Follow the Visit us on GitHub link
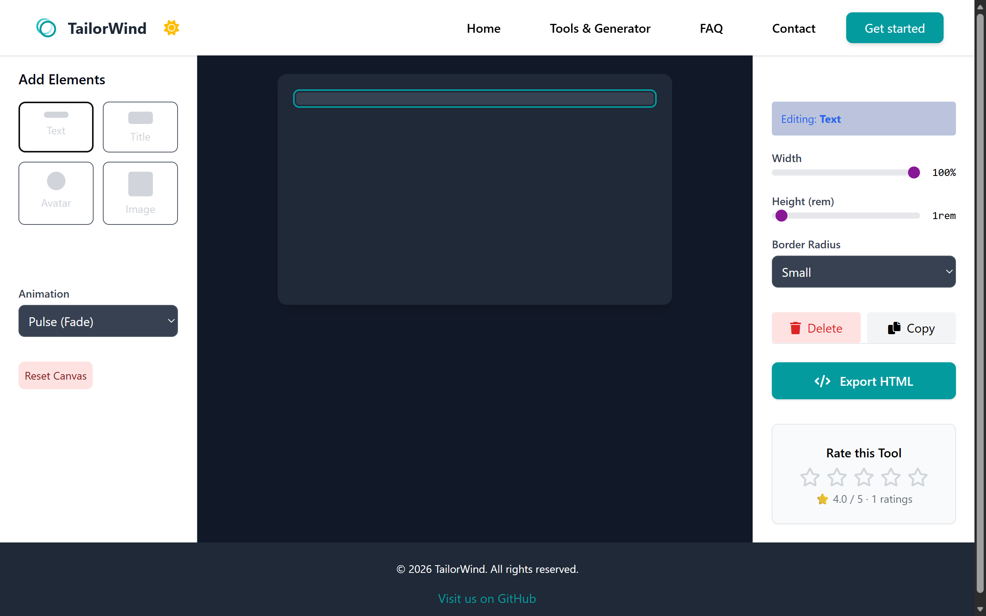The image size is (986, 616). 487,598
